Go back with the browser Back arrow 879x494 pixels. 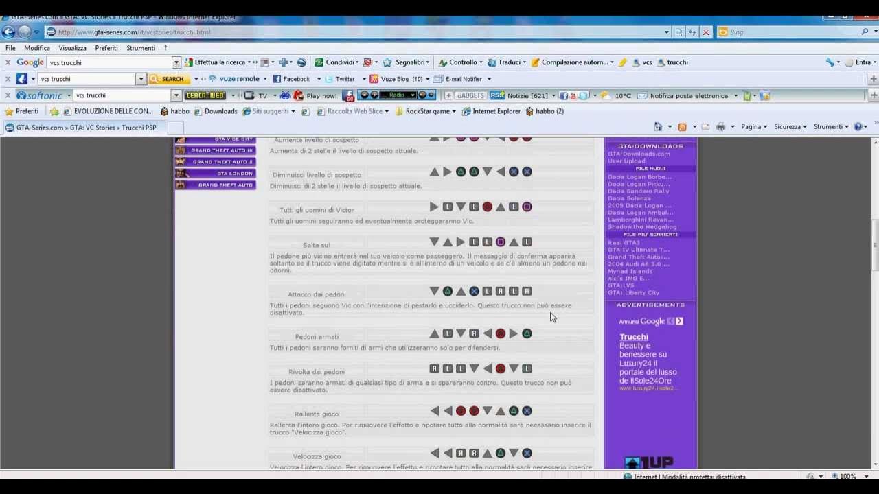[x=8, y=32]
